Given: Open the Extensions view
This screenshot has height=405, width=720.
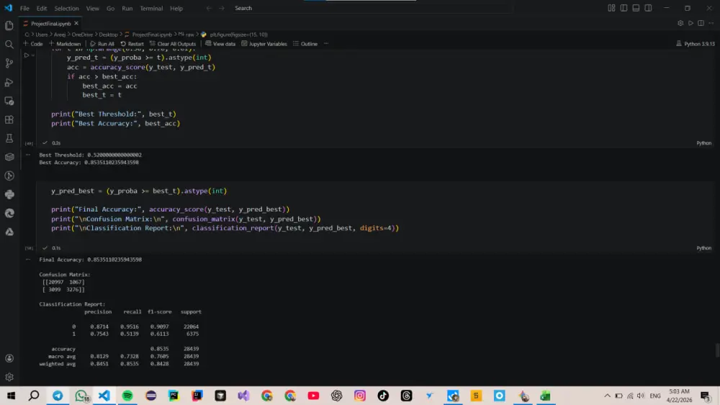Looking at the screenshot, I should [x=9, y=119].
